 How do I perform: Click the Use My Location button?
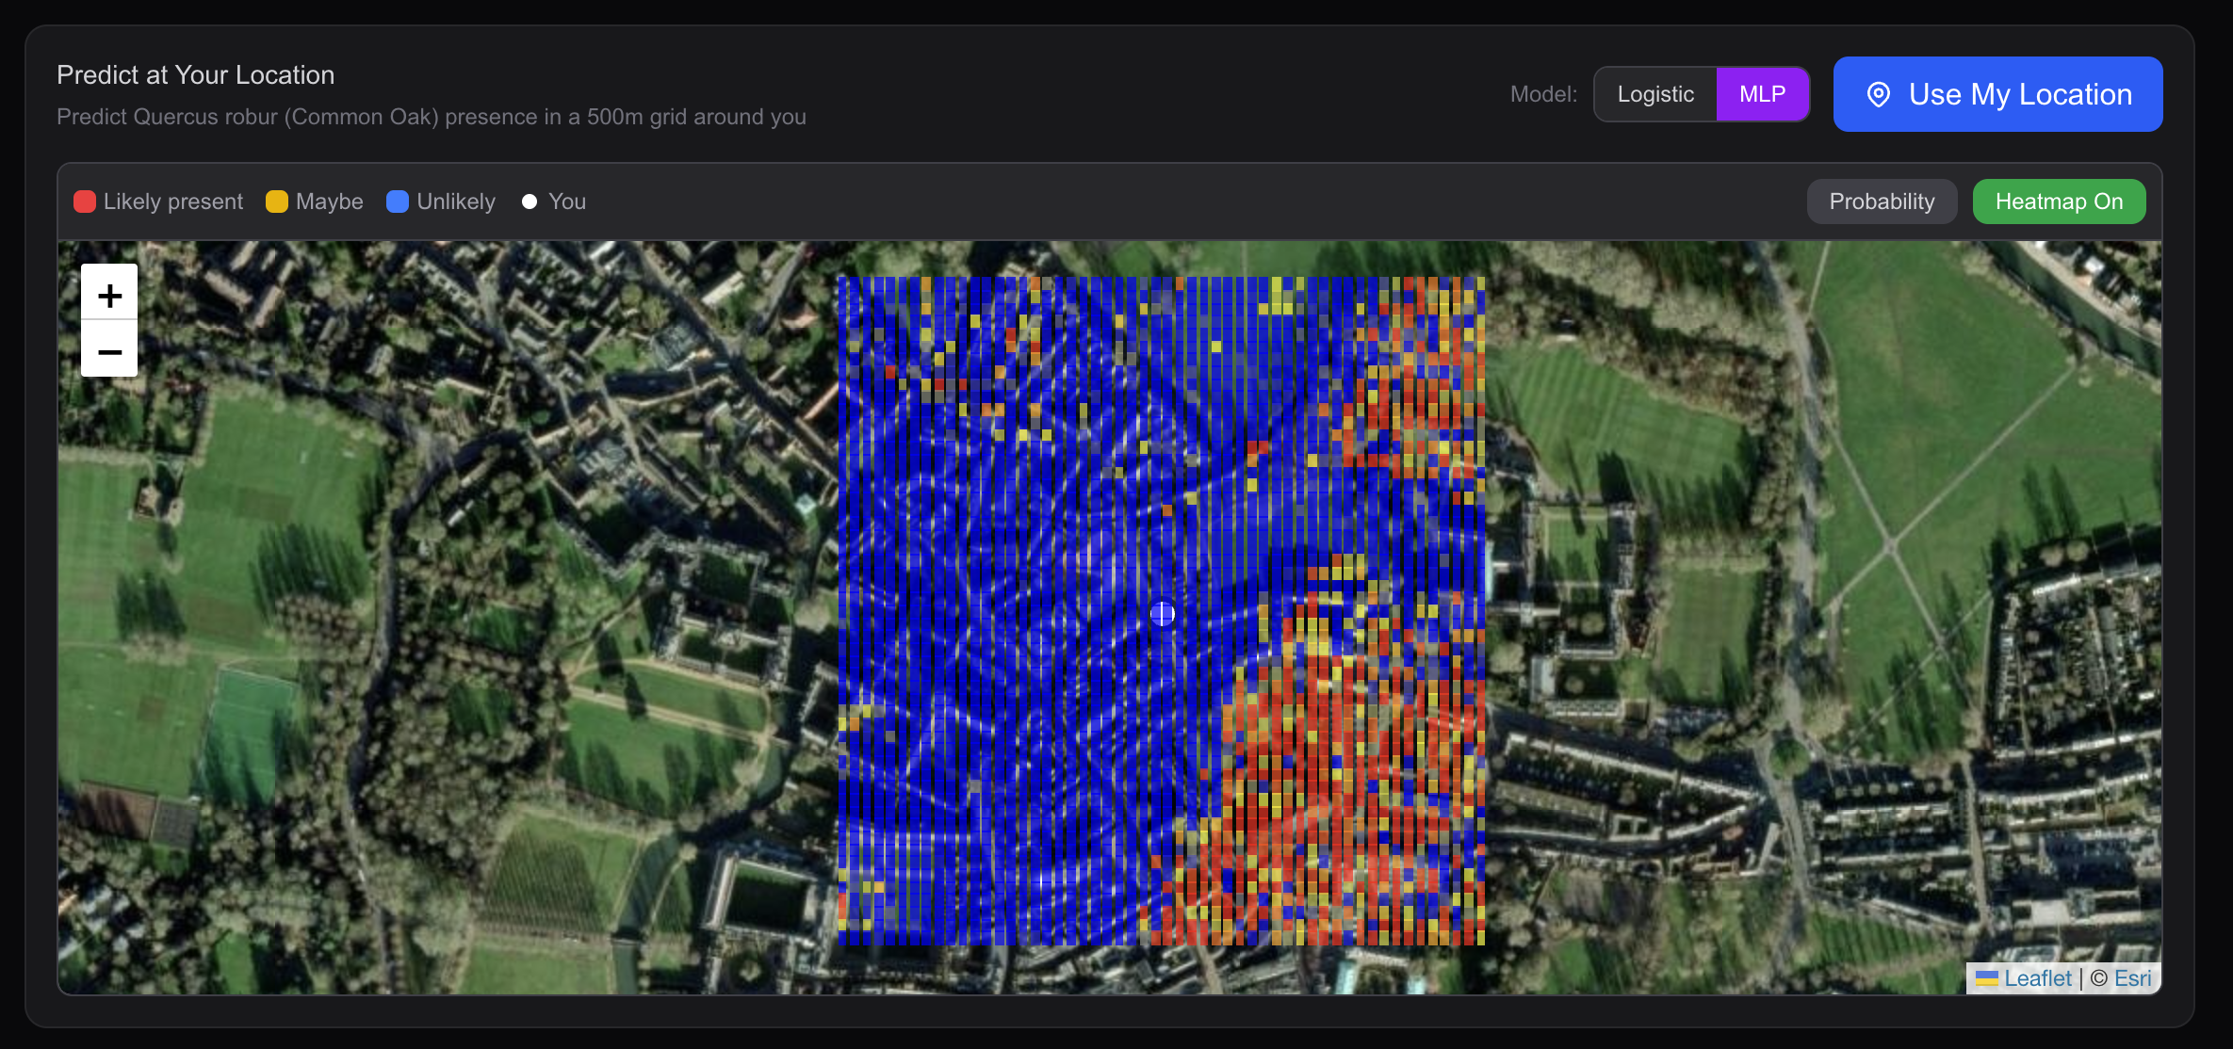(x=1997, y=94)
